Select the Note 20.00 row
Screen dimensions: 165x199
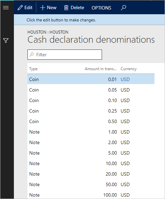(x=91, y=174)
